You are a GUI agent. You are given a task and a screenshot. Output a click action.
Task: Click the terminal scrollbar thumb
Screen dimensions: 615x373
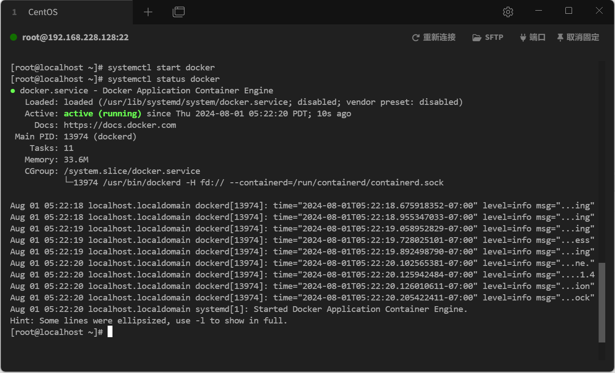point(602,303)
